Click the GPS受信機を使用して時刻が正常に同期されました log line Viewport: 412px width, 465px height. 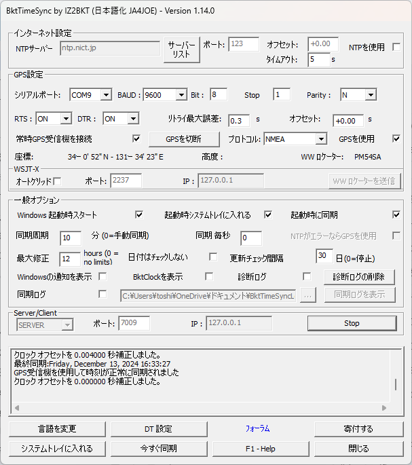coord(96,373)
